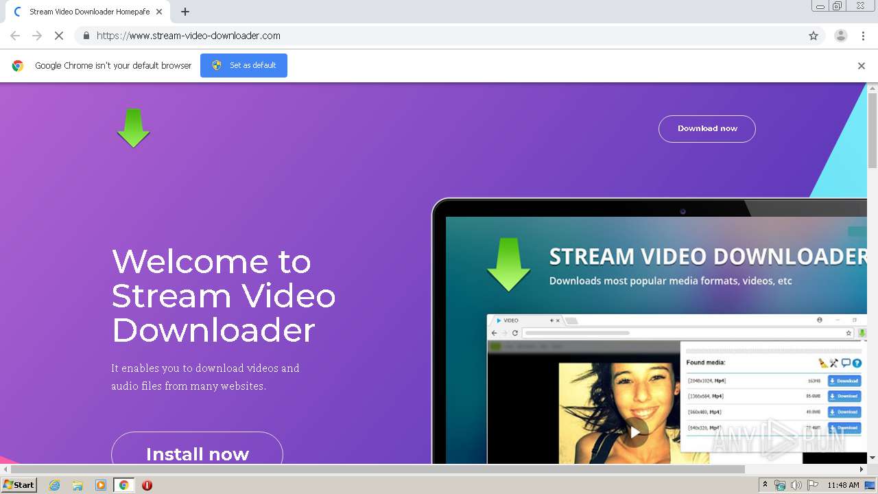Click the Welcome to Stream Video Downloader heading
This screenshot has width=878, height=494.
pos(224,295)
